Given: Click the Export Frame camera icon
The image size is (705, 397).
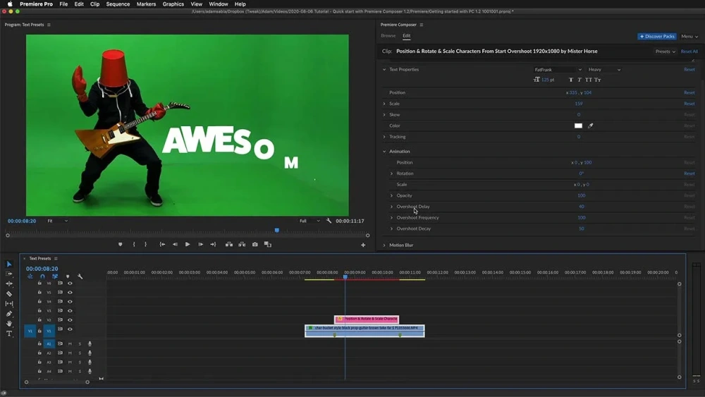Looking at the screenshot, I should click(255, 245).
